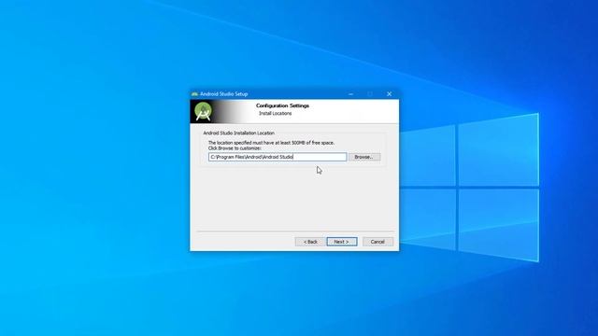598x336 pixels.
Task: Click the Install Locations subtitle
Action: [x=275, y=114]
